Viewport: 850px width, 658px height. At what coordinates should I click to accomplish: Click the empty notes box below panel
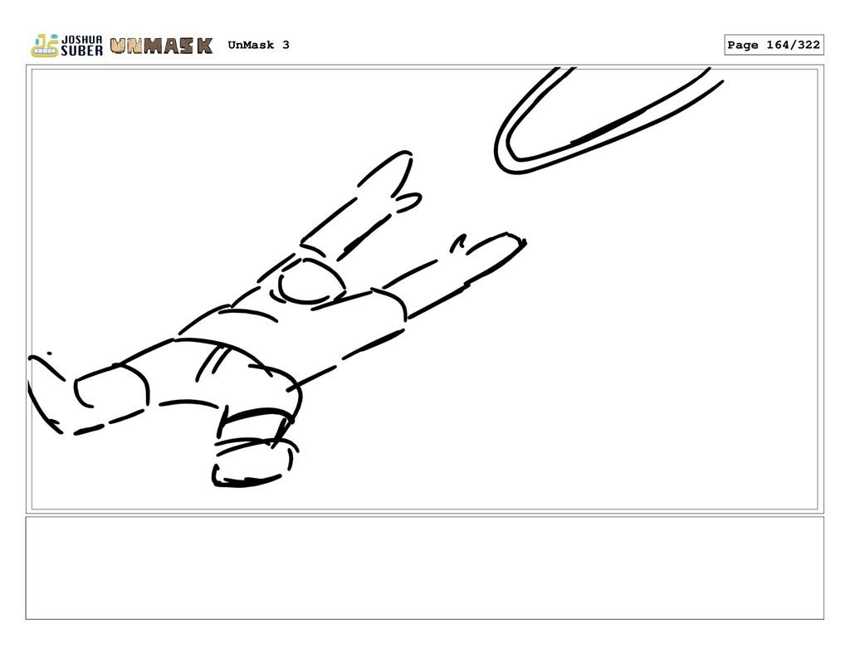pos(424,568)
